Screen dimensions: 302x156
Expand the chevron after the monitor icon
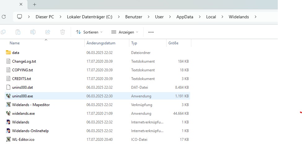(29, 17)
